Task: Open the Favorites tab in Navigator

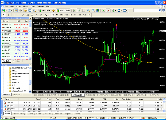Action: coord(17,95)
